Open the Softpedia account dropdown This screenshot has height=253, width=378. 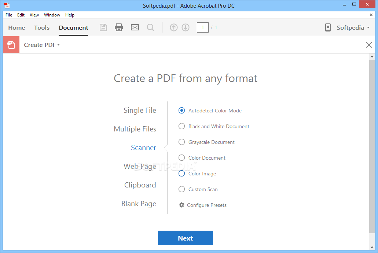pyautogui.click(x=353, y=27)
